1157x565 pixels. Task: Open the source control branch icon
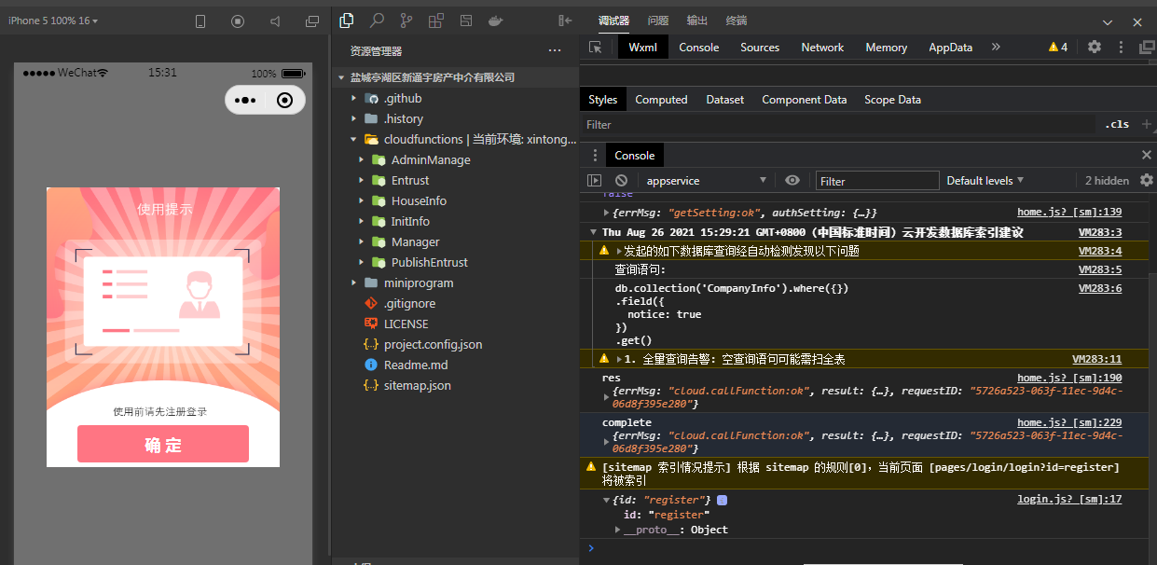[406, 20]
